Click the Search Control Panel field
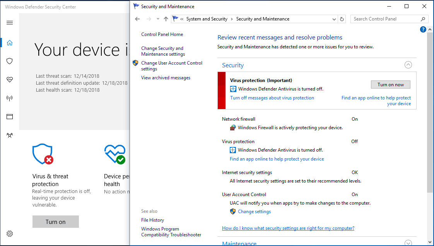Image resolution: width=434 pixels, height=246 pixels. 385,19
